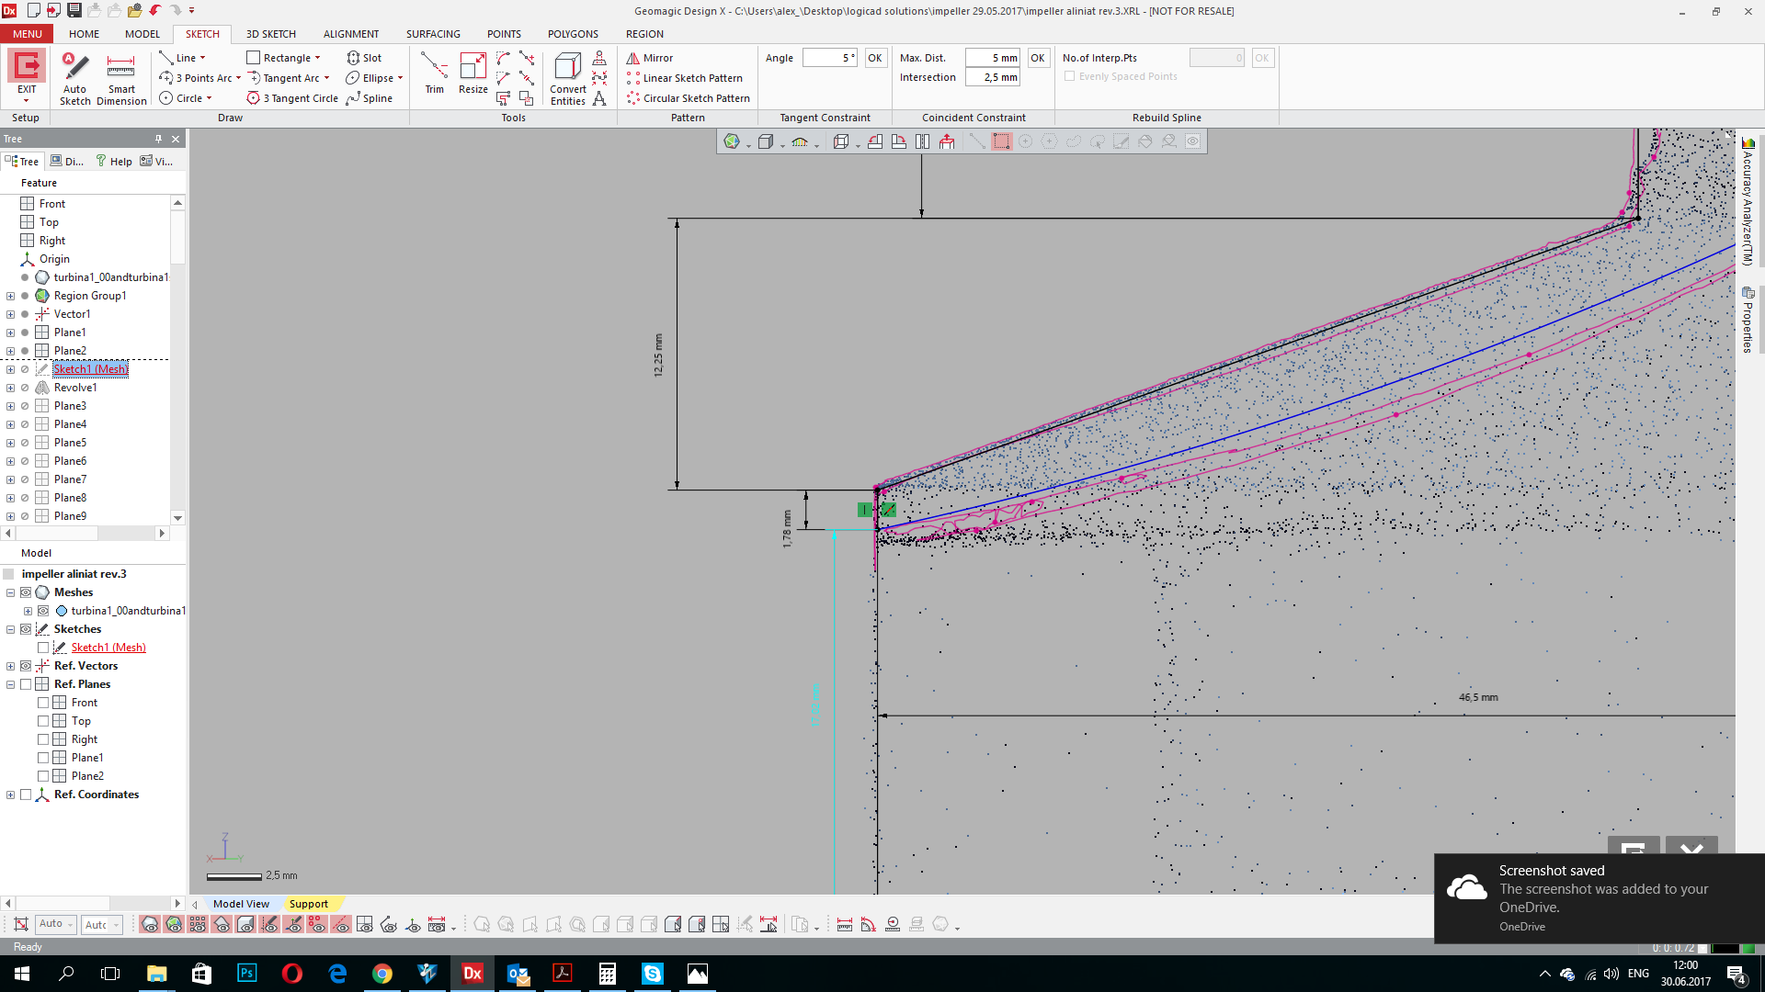Open Geomagic Design X taskbar icon
Image resolution: width=1765 pixels, height=992 pixels.
473,974
